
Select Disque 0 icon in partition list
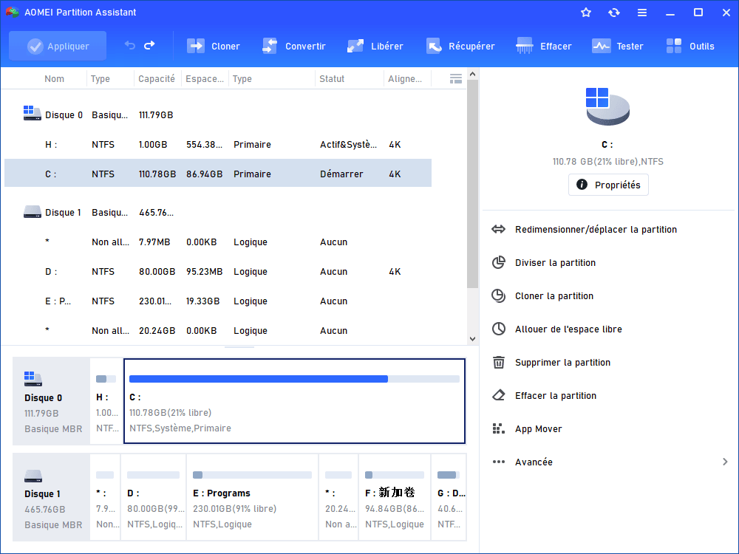coord(32,113)
